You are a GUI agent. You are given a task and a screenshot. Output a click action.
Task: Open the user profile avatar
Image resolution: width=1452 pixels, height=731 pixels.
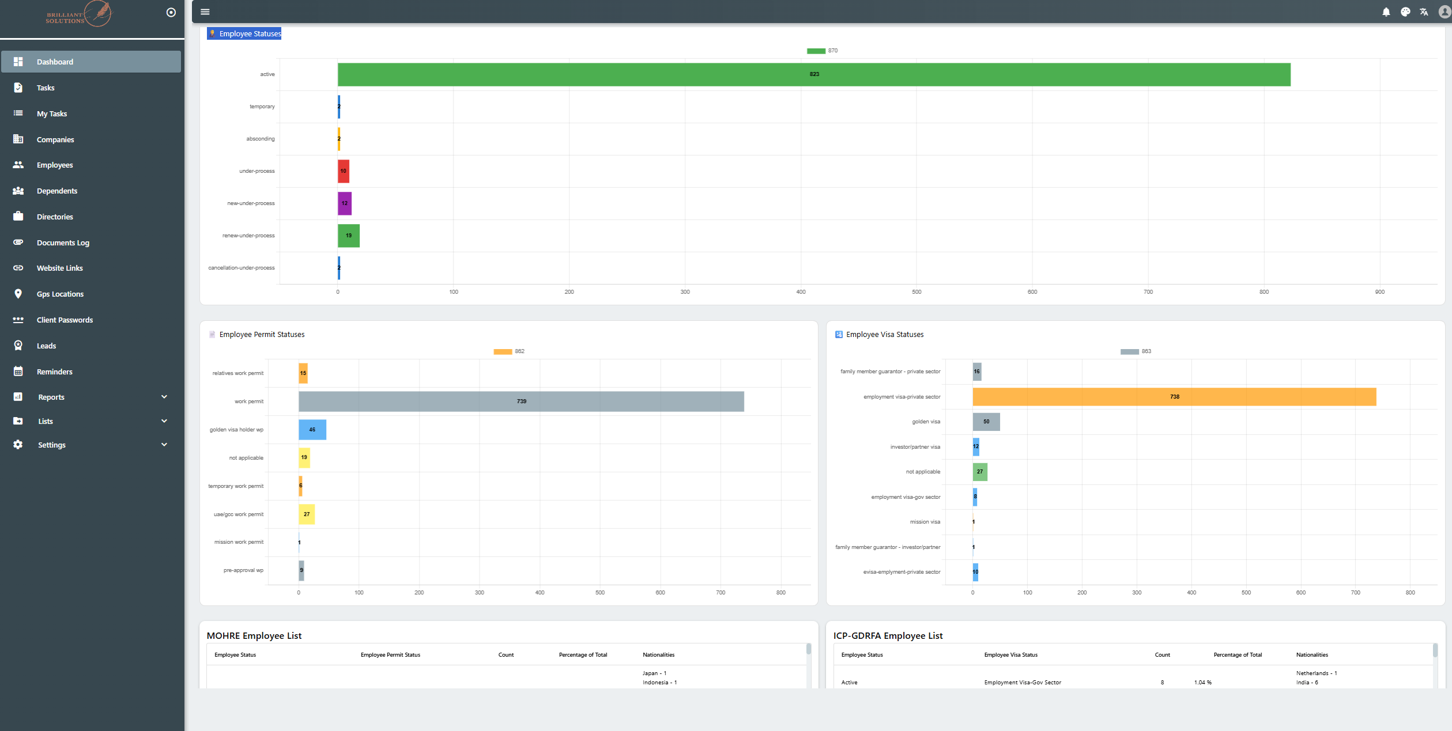coord(1444,12)
